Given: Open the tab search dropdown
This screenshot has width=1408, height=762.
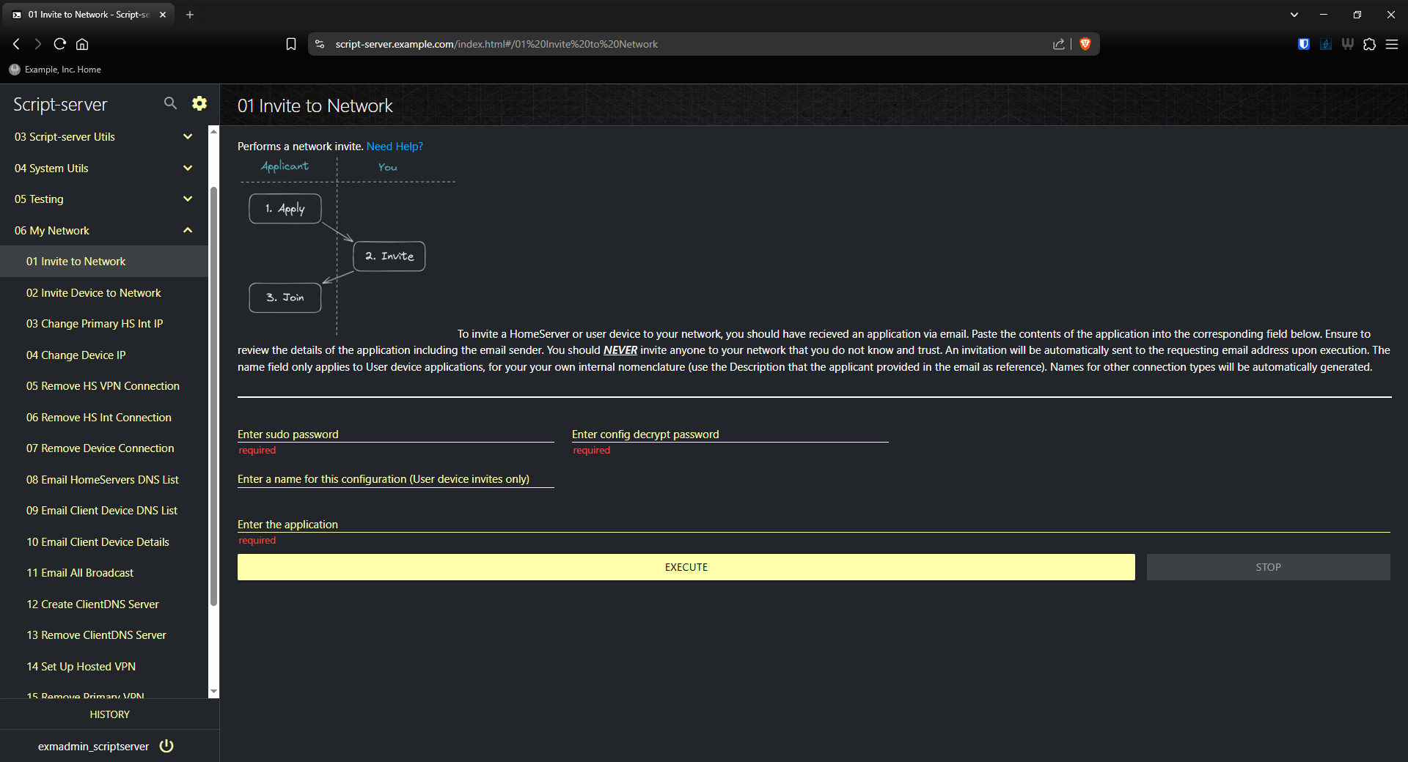Looking at the screenshot, I should click(x=1294, y=14).
